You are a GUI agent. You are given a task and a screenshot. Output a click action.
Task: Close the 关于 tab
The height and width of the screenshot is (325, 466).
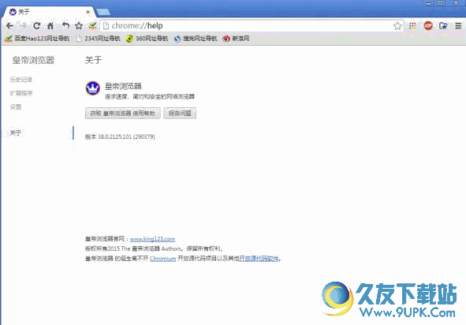[88, 12]
